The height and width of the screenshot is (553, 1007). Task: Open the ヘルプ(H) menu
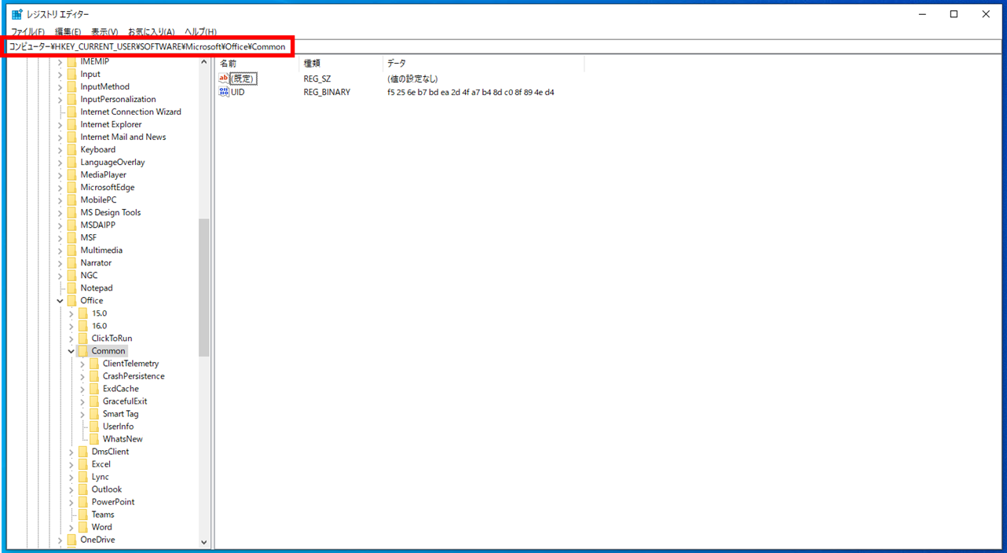point(200,32)
